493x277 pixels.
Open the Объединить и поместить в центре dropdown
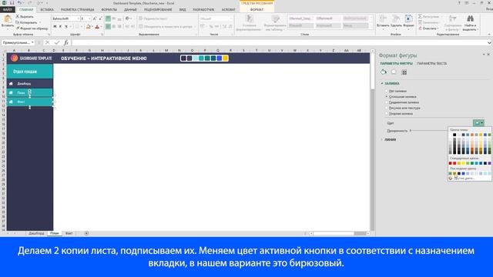195,27
